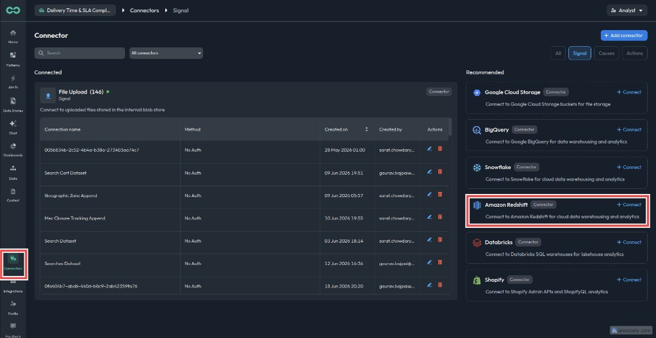Switch to the All filter tab
Image resolution: width=656 pixels, height=338 pixels.
coord(558,53)
